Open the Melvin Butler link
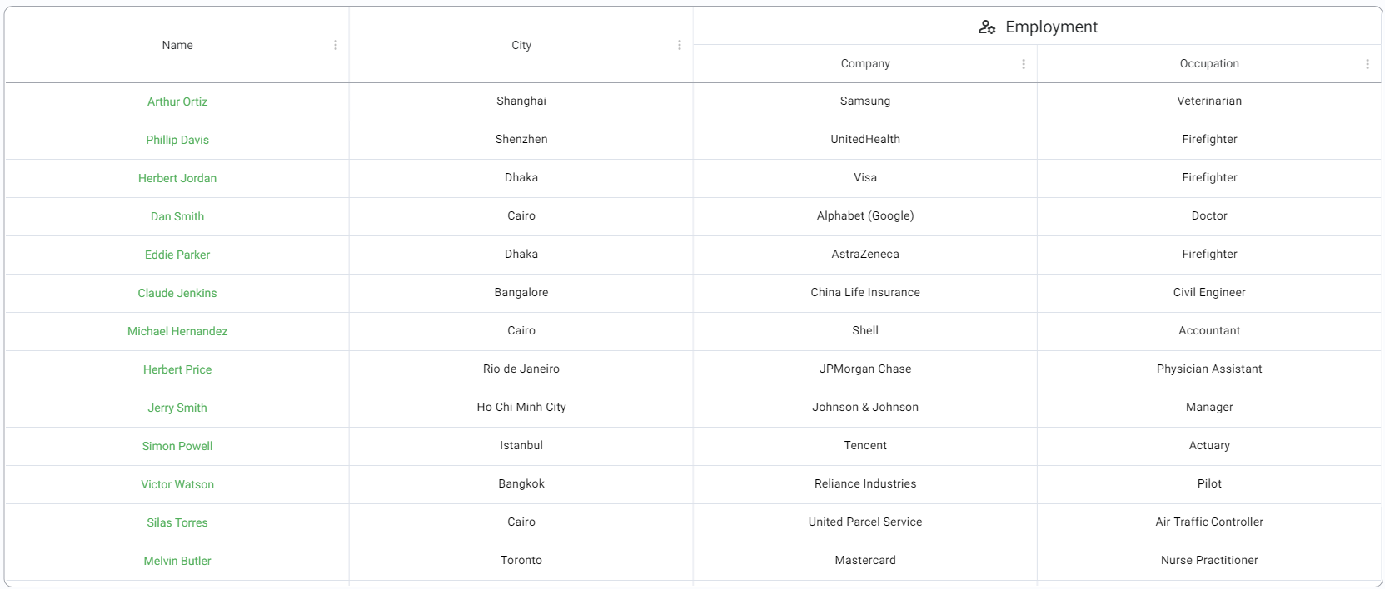 point(177,561)
